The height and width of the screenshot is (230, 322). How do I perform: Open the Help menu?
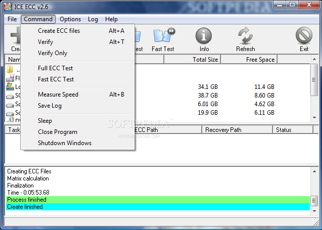click(x=111, y=19)
